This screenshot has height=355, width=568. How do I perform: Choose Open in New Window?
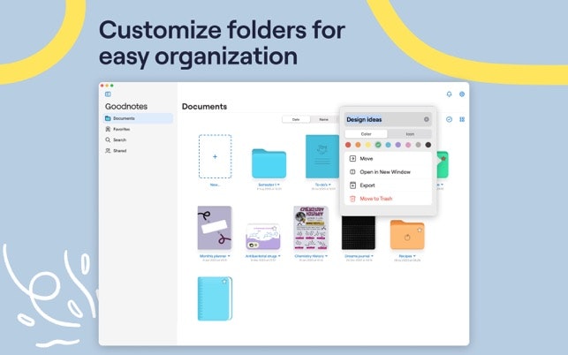(388, 172)
